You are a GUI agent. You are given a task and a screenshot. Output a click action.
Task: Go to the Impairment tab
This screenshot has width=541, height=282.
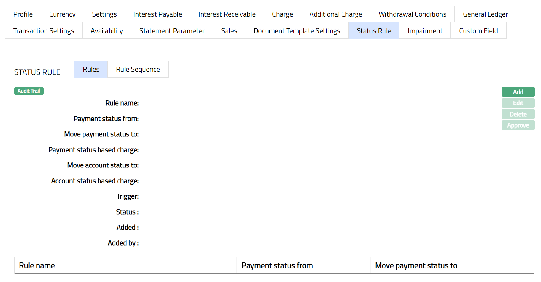(425, 31)
